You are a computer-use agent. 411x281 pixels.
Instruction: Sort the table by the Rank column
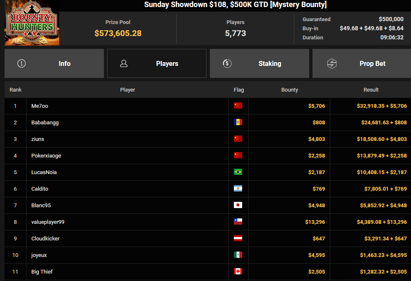(15, 90)
